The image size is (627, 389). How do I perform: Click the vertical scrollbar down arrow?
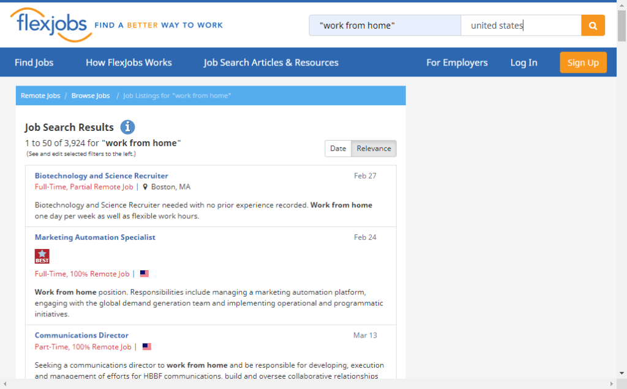[x=621, y=374]
